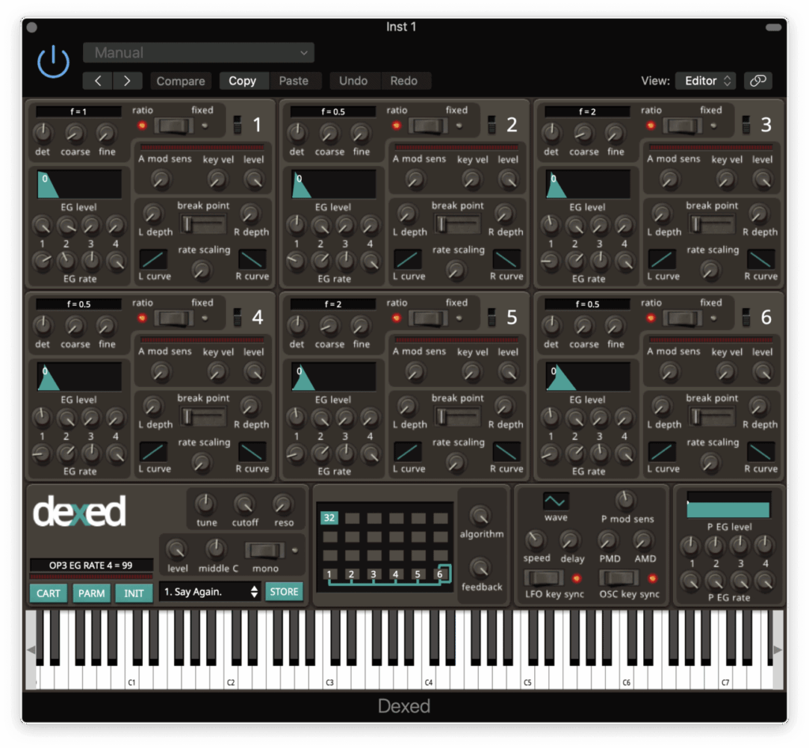Toggle LFO key sync switch
The width and height of the screenshot is (809, 748).
(544, 577)
